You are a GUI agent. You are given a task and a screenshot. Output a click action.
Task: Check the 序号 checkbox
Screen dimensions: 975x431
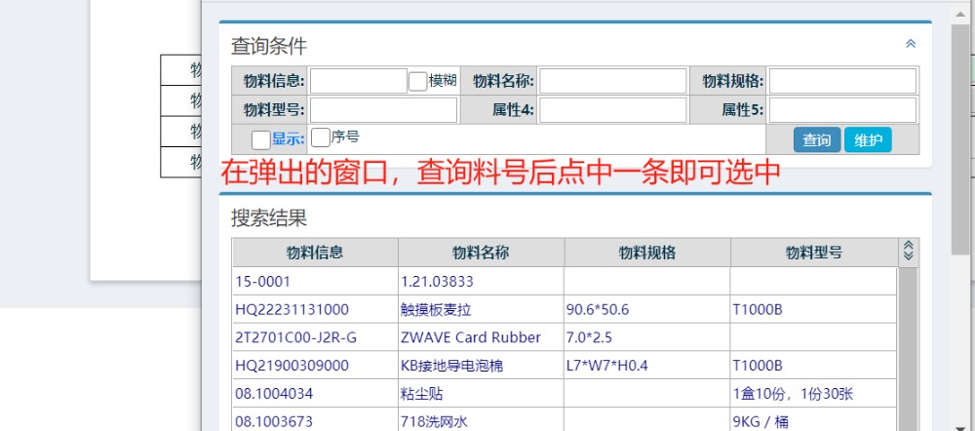[320, 138]
